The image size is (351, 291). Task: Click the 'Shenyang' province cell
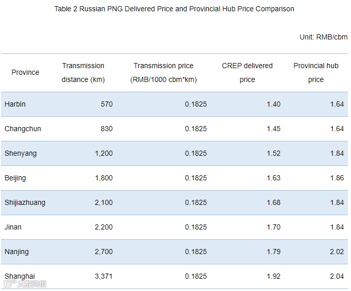tap(21, 153)
